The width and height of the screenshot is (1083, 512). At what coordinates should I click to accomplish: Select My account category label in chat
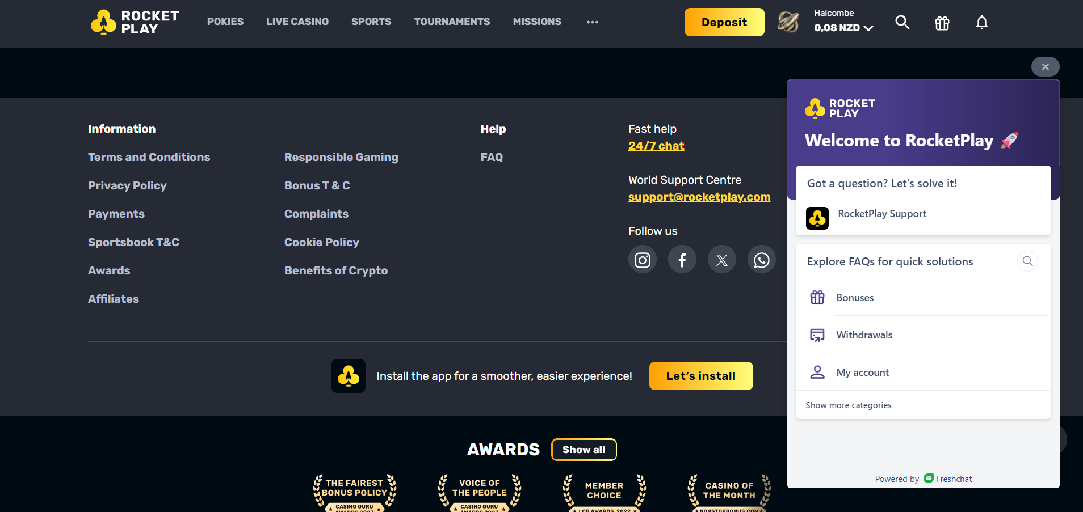(862, 373)
